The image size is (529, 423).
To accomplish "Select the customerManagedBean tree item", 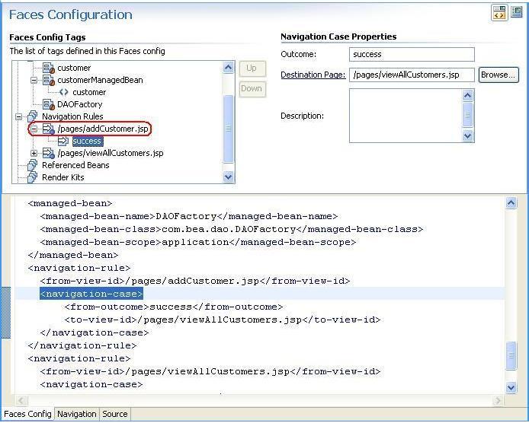I will 100,80.
